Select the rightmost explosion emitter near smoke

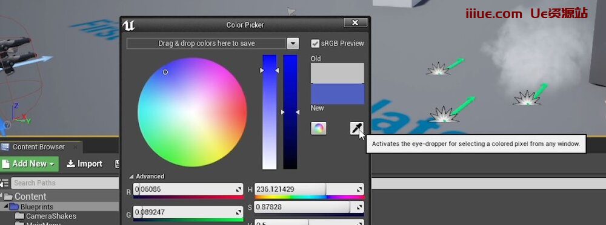point(527,97)
